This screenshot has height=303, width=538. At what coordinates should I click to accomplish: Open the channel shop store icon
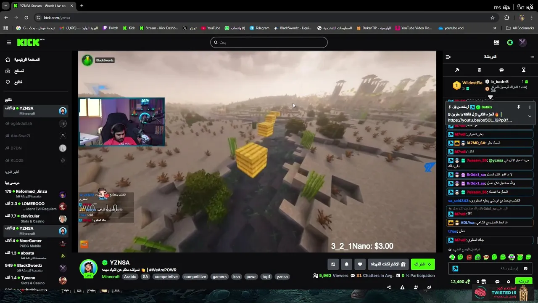483,282
